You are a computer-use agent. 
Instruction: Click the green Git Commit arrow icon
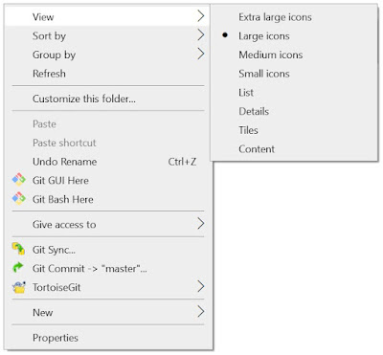point(18,268)
